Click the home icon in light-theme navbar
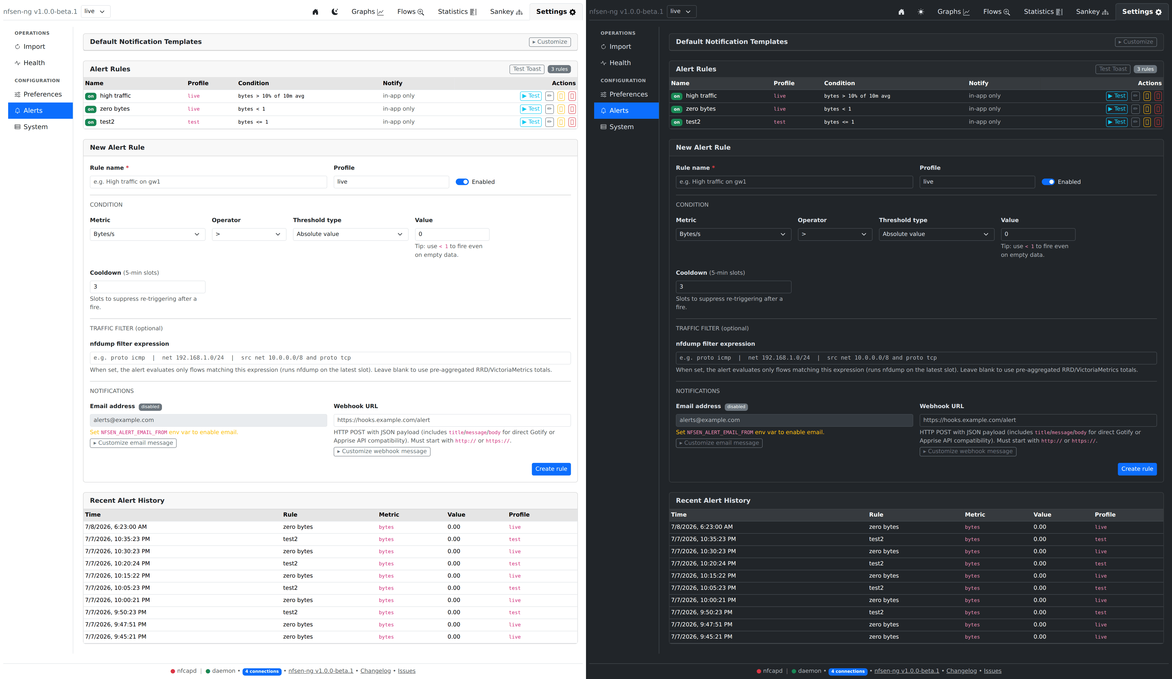The width and height of the screenshot is (1172, 679). pyautogui.click(x=315, y=12)
